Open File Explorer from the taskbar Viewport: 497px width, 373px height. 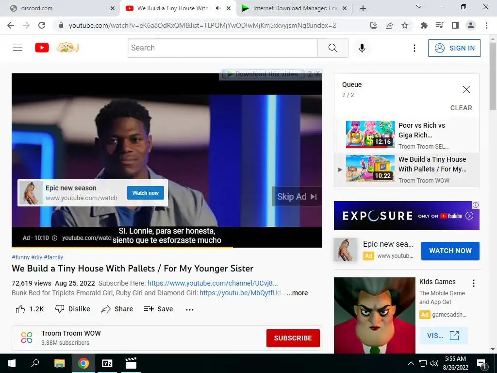[59, 363]
